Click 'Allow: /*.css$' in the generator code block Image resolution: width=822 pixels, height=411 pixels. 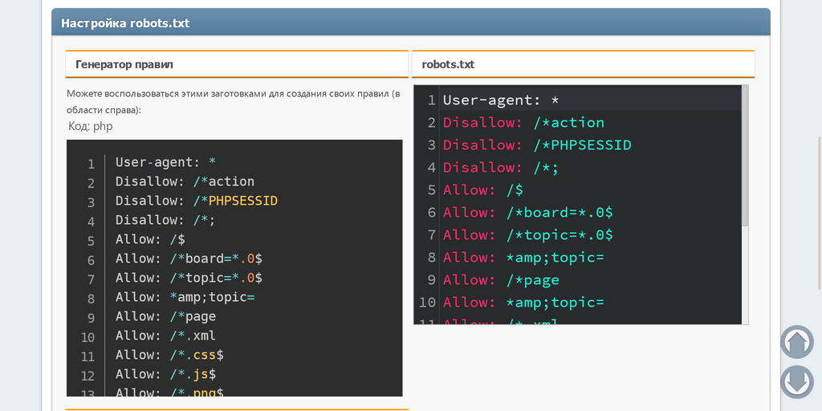point(169,355)
